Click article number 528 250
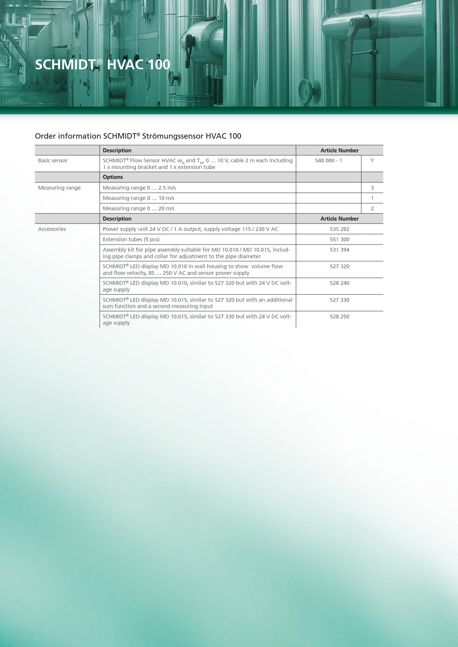458x647 pixels. click(x=339, y=316)
